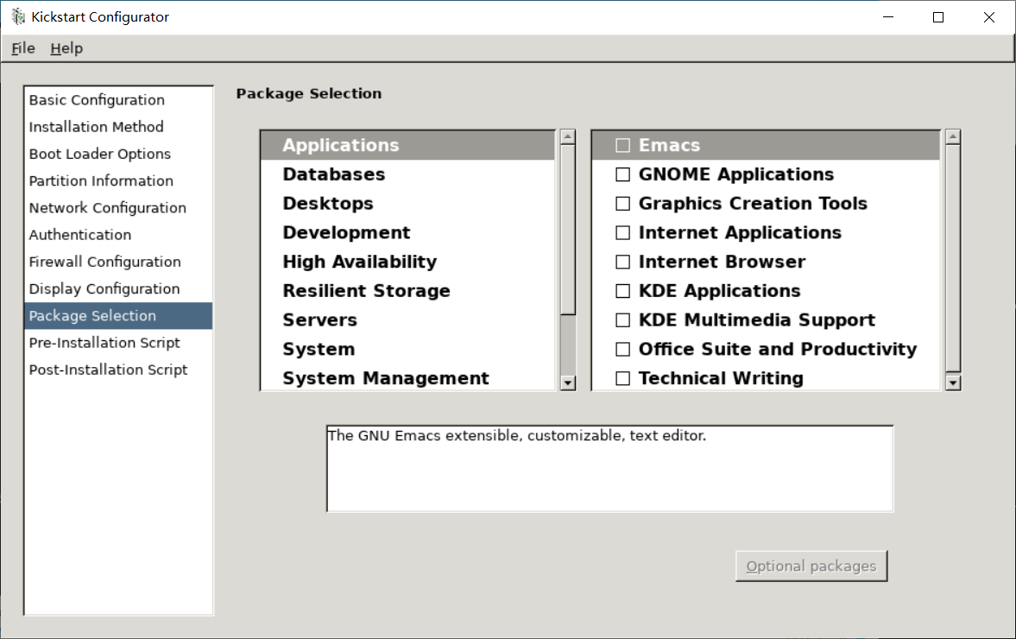Click package group list scroll-down arrow
Viewport: 1016px width, 639px height.
tap(952, 383)
